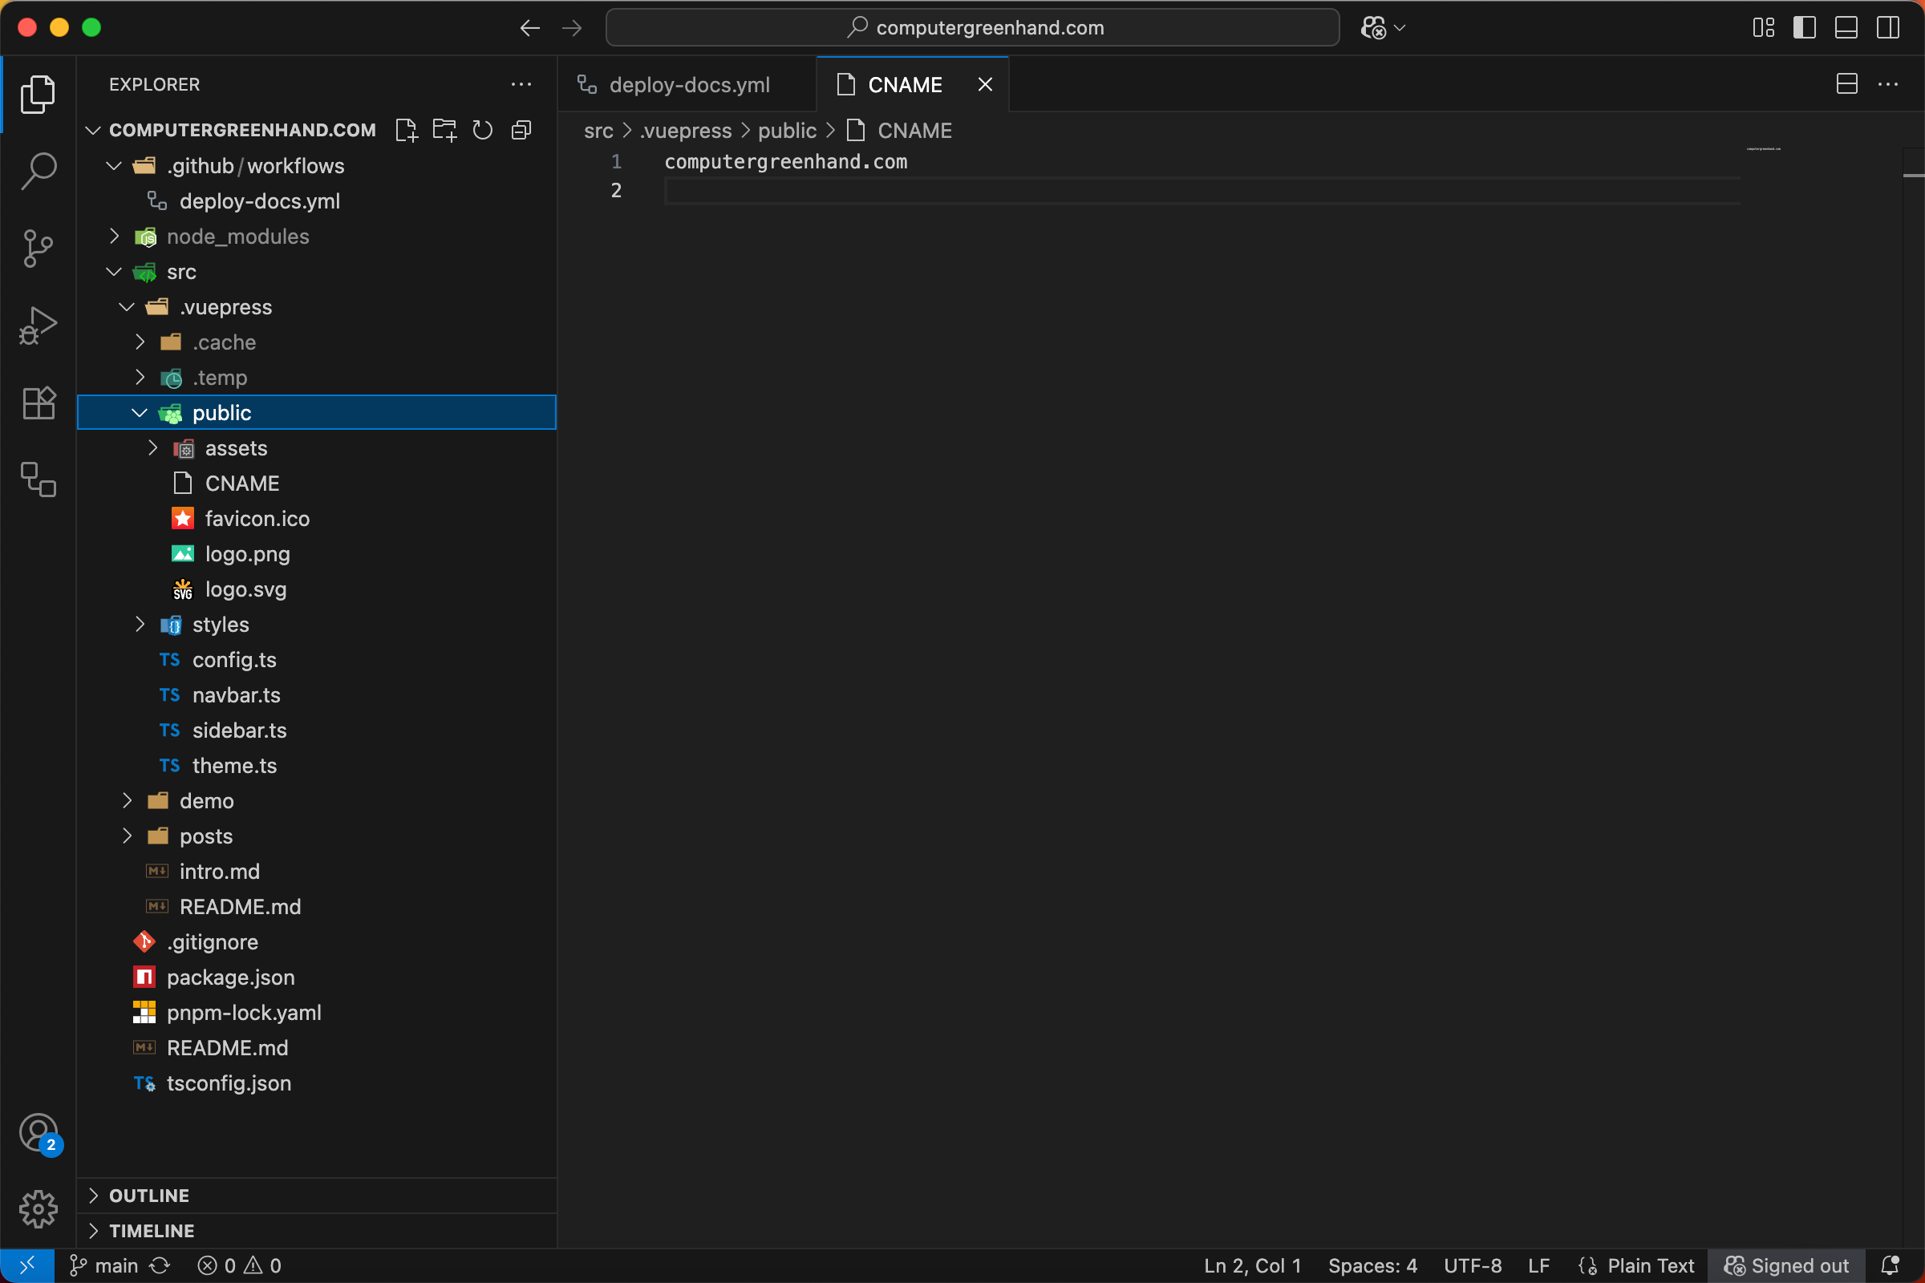Expand the demo folder
The width and height of the screenshot is (1925, 1283).
(x=127, y=801)
